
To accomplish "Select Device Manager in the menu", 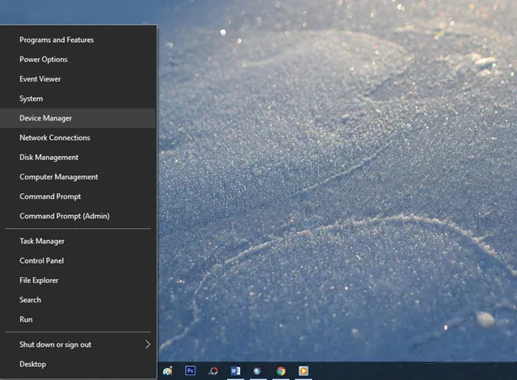I will coord(78,118).
